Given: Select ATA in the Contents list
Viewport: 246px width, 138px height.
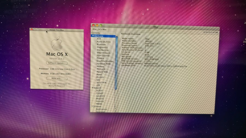Looking at the screenshot, I should (x=99, y=39).
